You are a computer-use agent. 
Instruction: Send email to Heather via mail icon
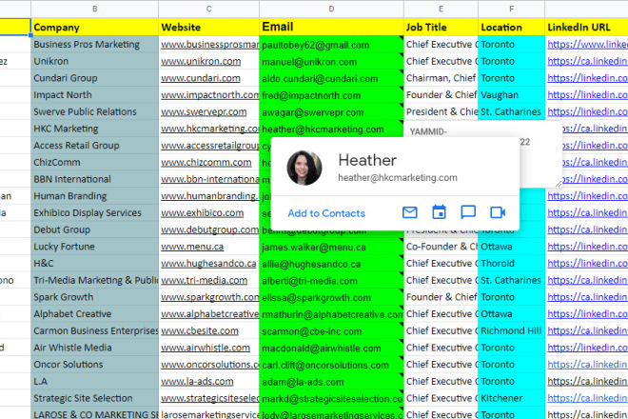point(409,212)
